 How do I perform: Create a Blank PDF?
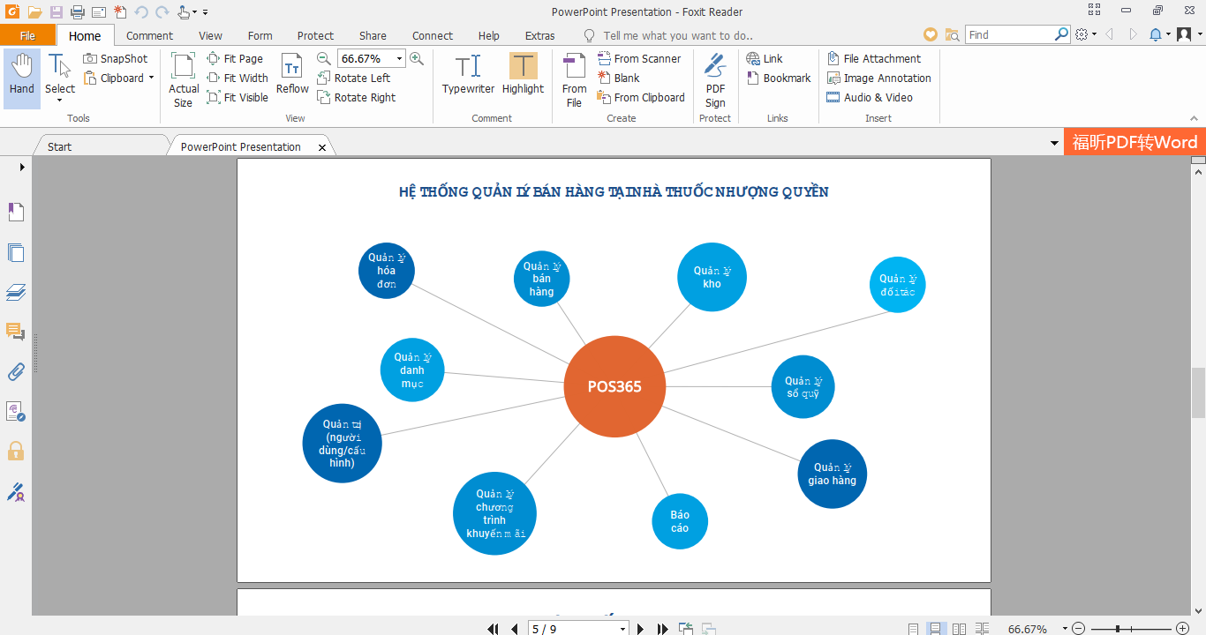[x=618, y=78]
